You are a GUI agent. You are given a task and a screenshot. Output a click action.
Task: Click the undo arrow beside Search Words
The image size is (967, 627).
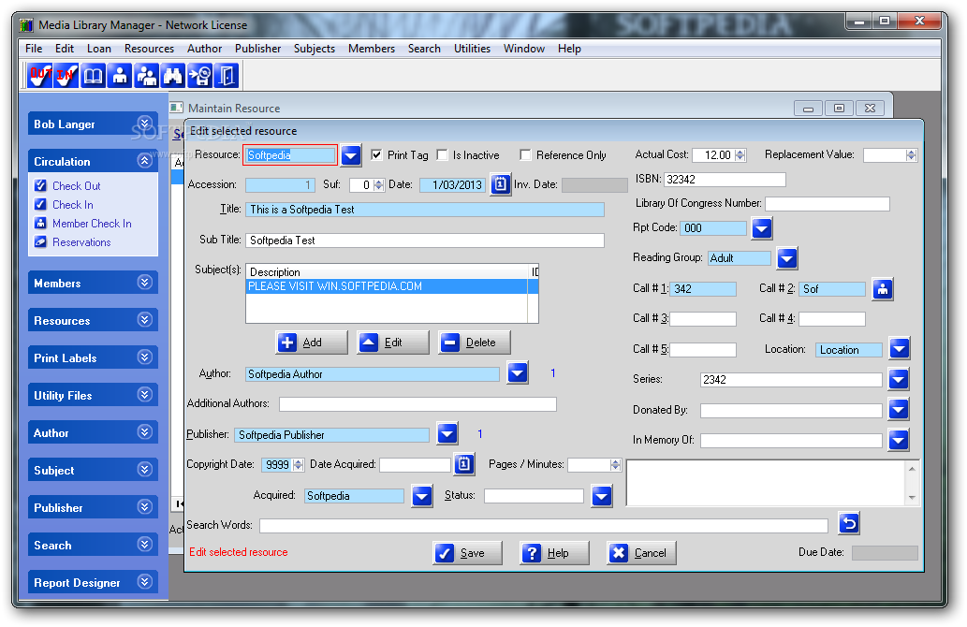pos(849,523)
